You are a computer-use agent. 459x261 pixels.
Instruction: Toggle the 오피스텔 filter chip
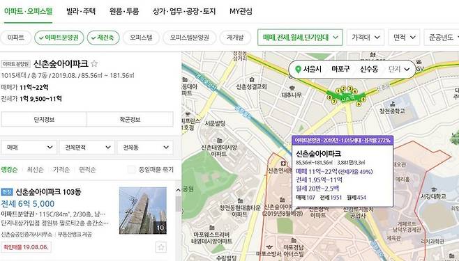(141, 38)
